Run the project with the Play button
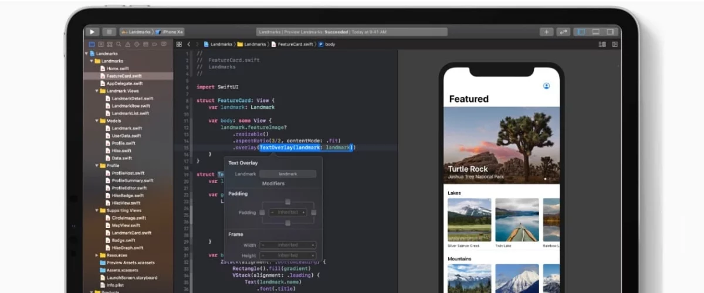Image resolution: width=704 pixels, height=293 pixels. pyautogui.click(x=92, y=32)
